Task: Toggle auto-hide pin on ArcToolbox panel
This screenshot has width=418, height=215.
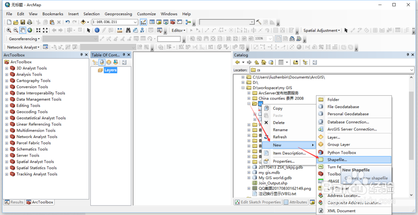Action: (x=82, y=55)
